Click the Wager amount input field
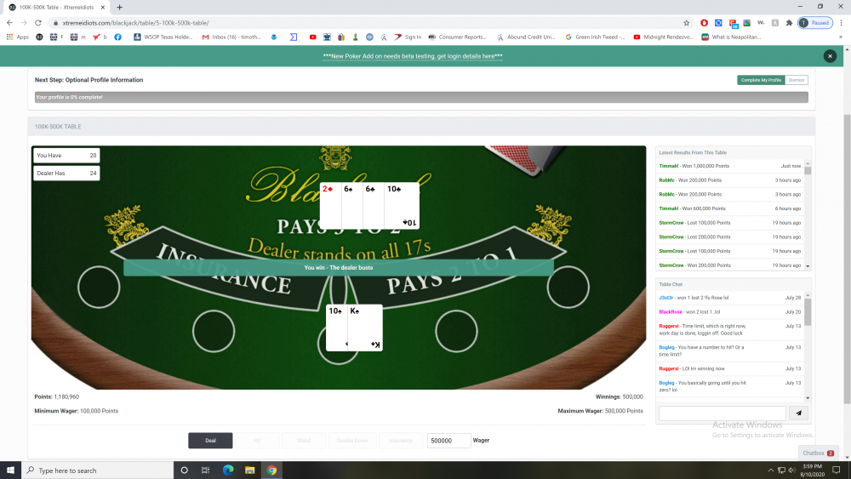The height and width of the screenshot is (479, 851). click(448, 441)
